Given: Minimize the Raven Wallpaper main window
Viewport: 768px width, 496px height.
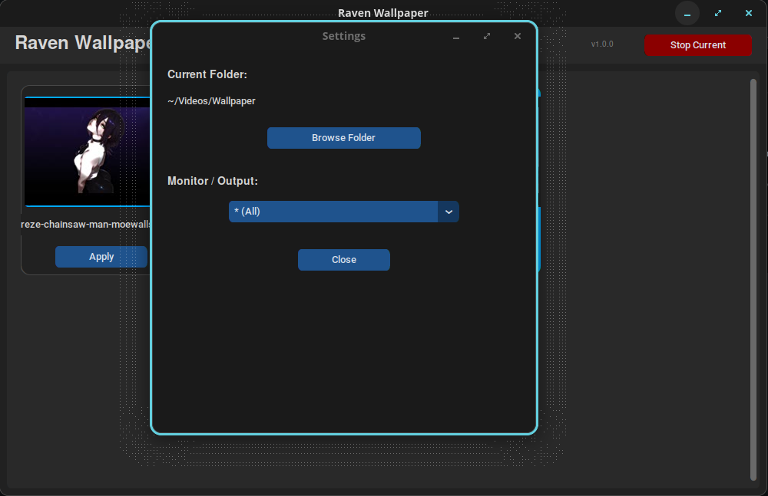Looking at the screenshot, I should click(687, 13).
